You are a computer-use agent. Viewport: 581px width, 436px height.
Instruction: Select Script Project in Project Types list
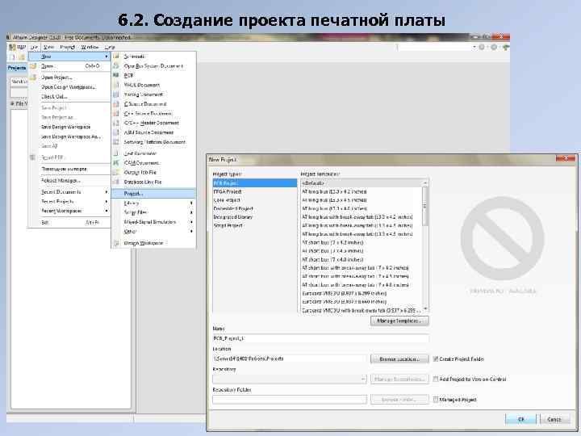tap(228, 226)
